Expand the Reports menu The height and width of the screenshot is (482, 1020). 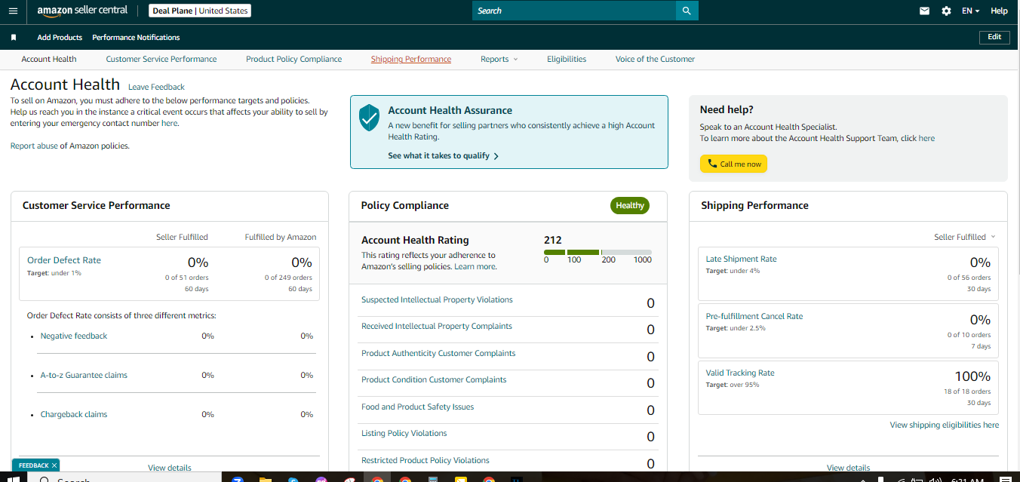click(499, 59)
